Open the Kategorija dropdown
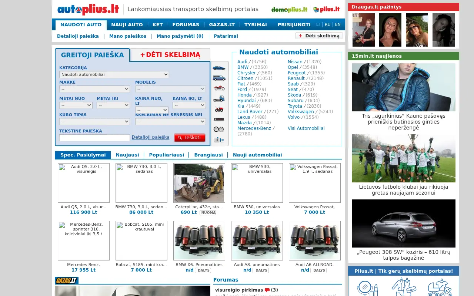 coord(114,74)
